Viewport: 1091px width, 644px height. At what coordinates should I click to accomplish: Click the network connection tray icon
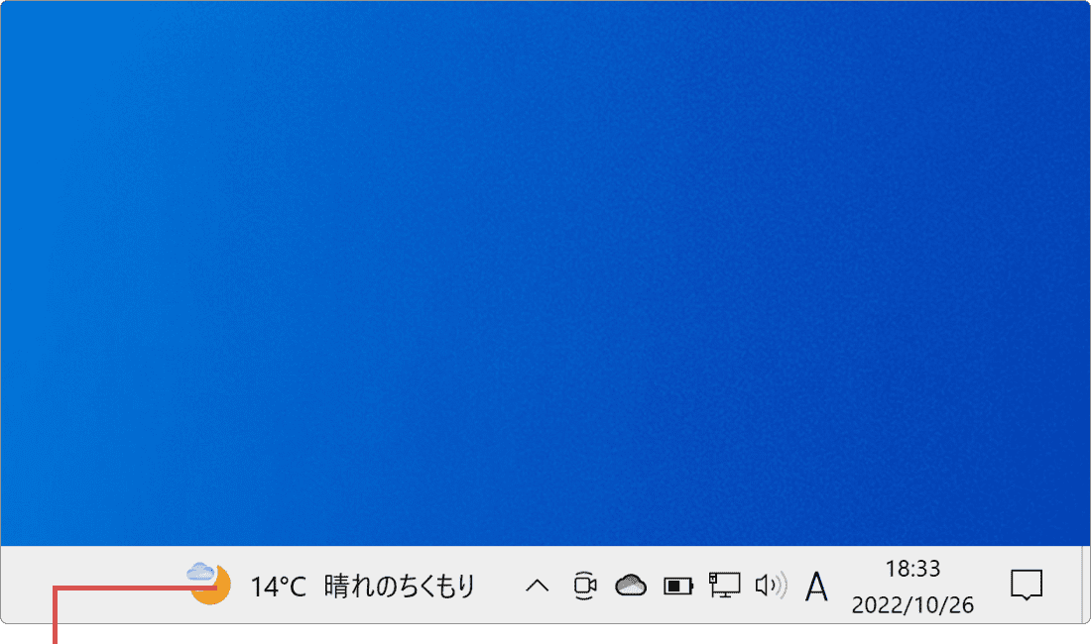click(723, 586)
